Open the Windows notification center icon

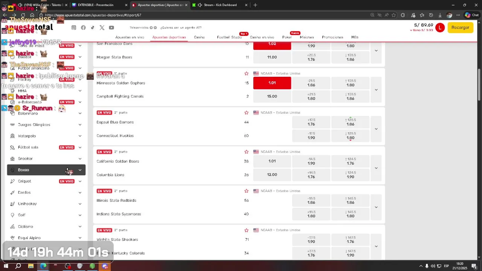[x=474, y=266]
